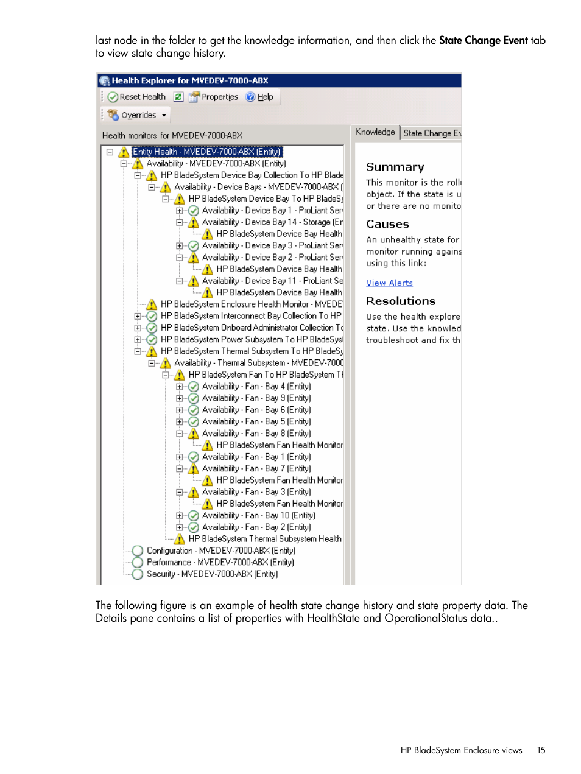Click Summary heading in Knowledge pane
581x774 pixels.
point(395,167)
